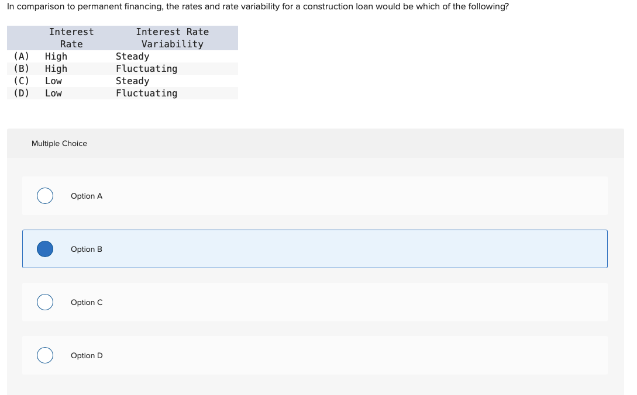The height and width of the screenshot is (395, 637).
Task: Click the Option A answer row
Action: pos(315,196)
